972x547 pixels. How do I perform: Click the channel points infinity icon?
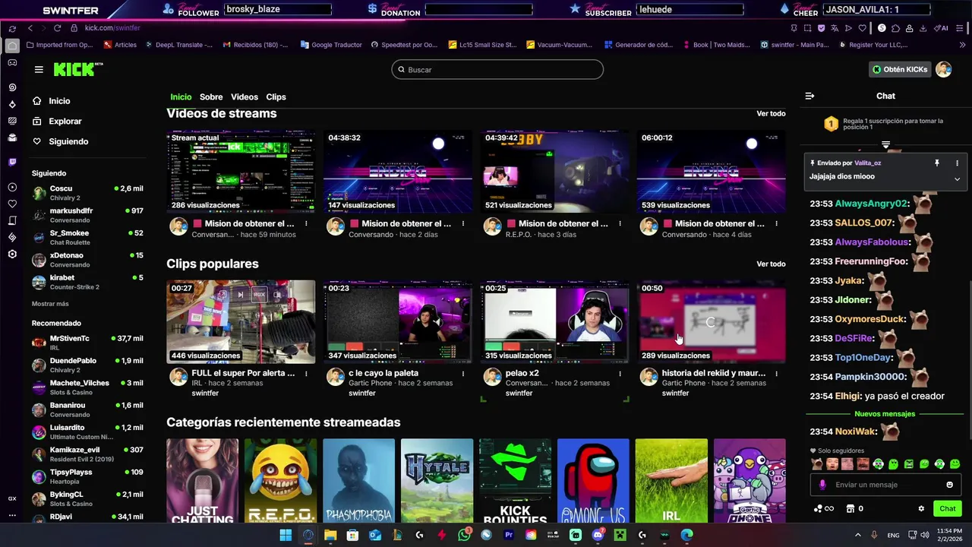(824, 508)
